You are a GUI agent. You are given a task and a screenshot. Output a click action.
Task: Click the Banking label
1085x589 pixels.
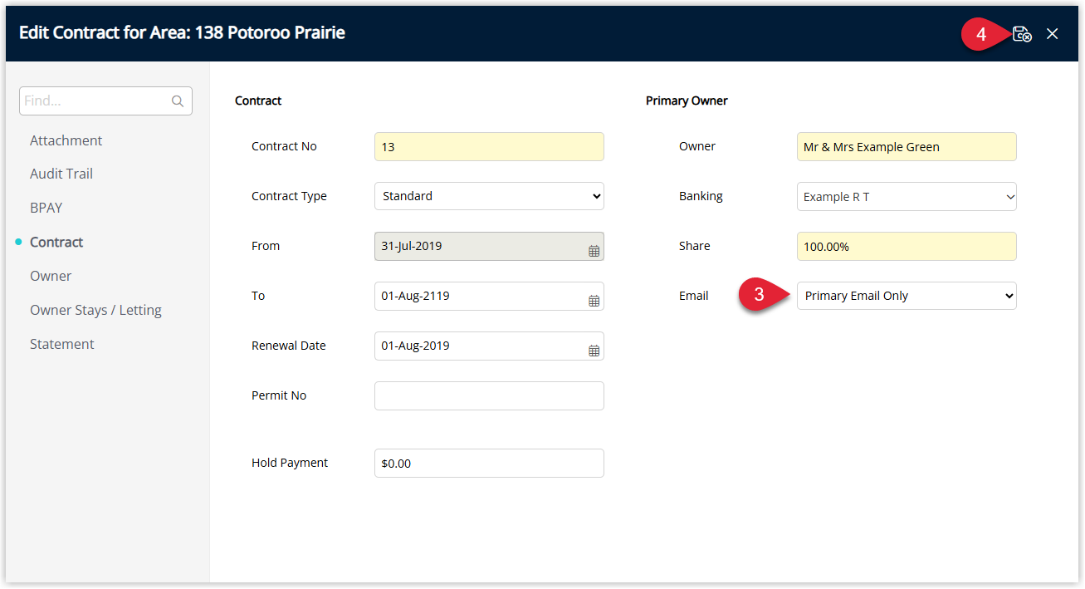tap(701, 196)
